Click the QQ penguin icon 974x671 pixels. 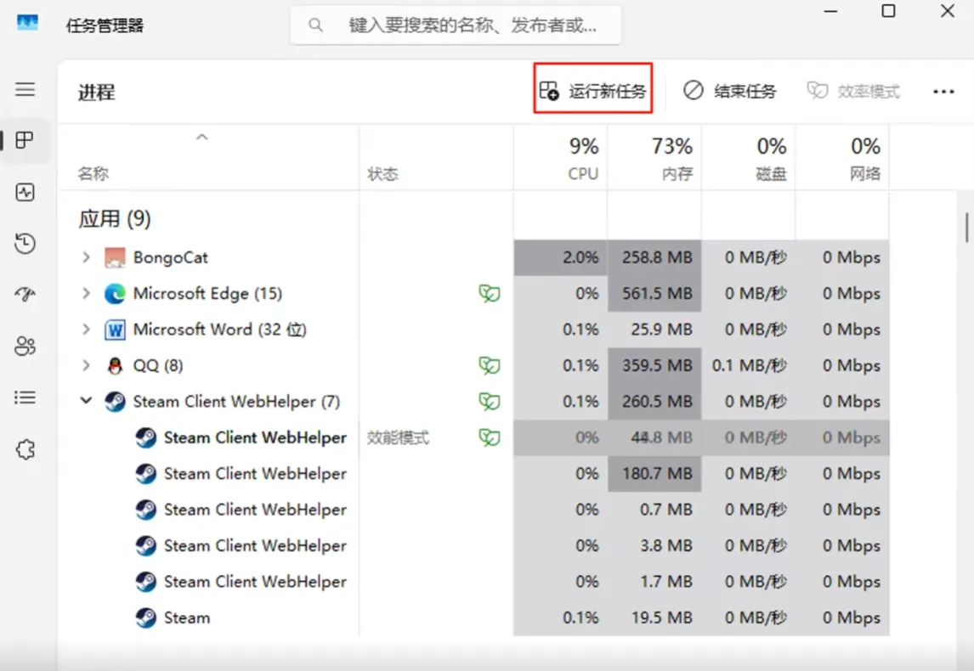click(x=115, y=365)
